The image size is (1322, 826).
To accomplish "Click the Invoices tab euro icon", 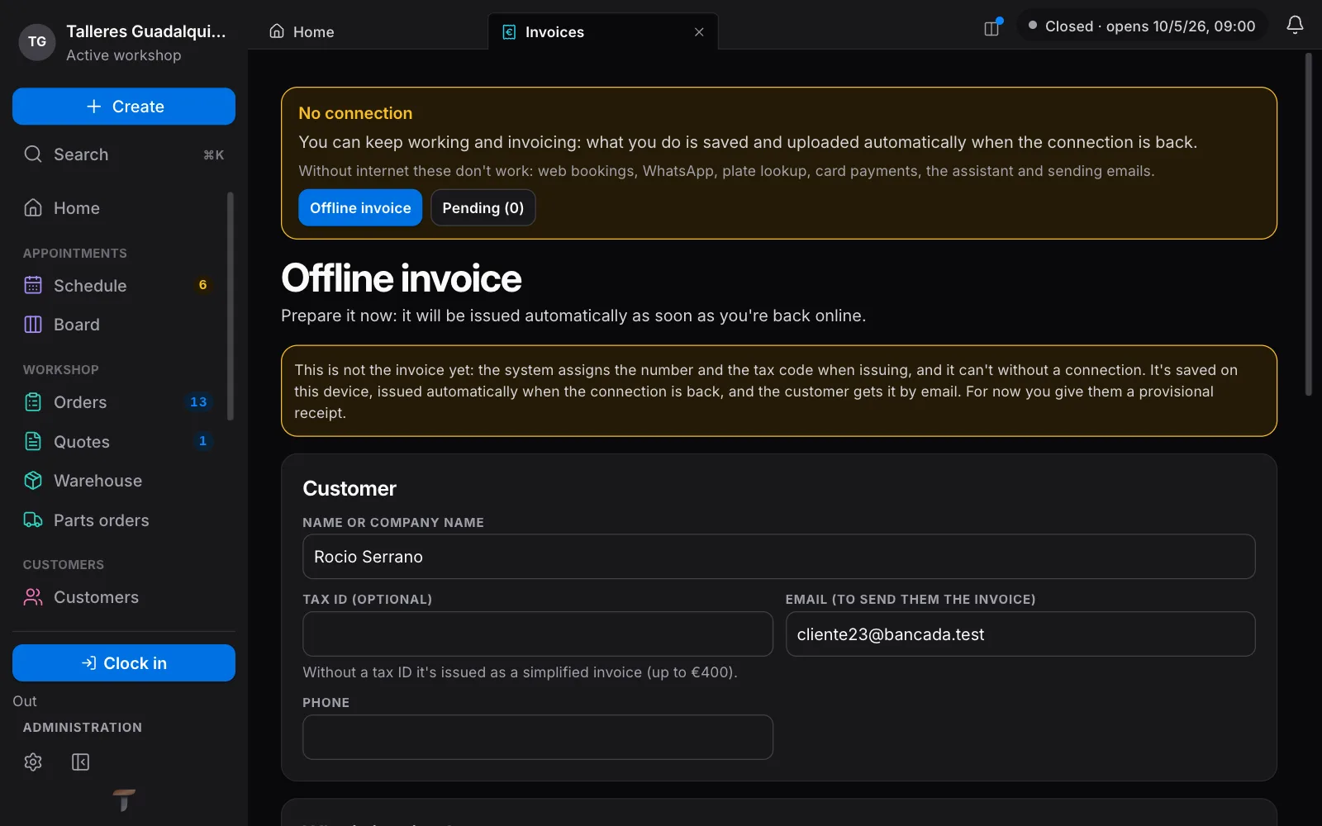I will (509, 32).
